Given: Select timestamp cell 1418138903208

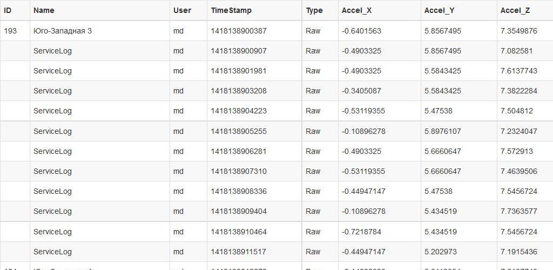Looking at the screenshot, I should point(239,91).
